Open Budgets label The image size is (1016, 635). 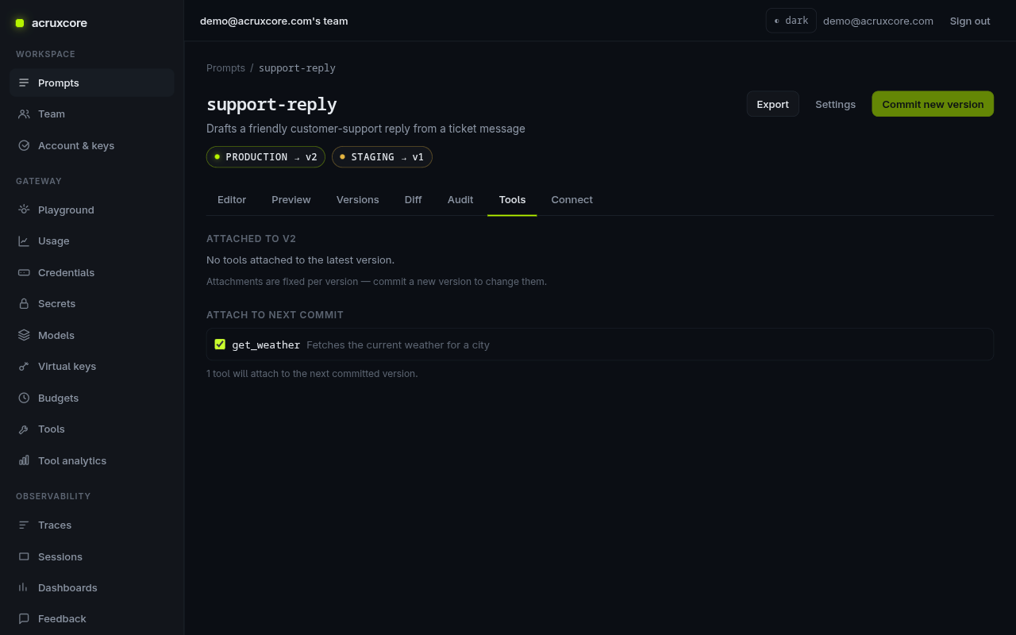[59, 398]
